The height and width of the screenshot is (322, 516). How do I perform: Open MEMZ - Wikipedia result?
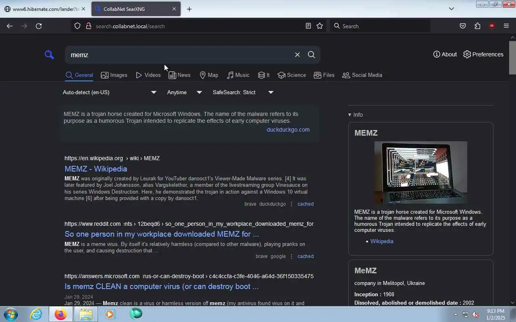click(96, 169)
